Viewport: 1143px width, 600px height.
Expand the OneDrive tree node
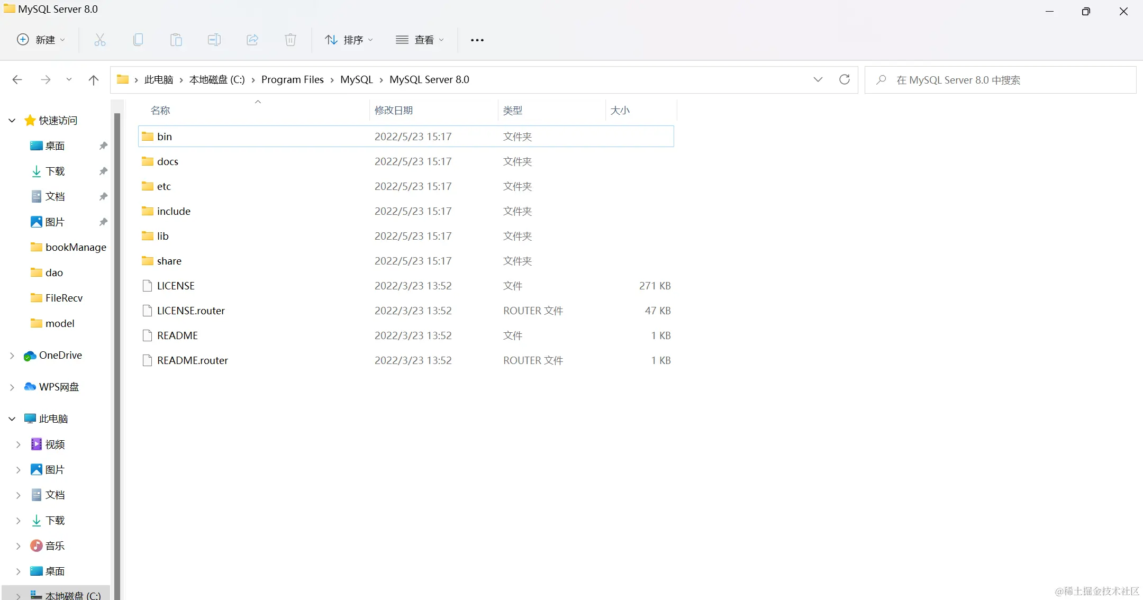click(12, 356)
